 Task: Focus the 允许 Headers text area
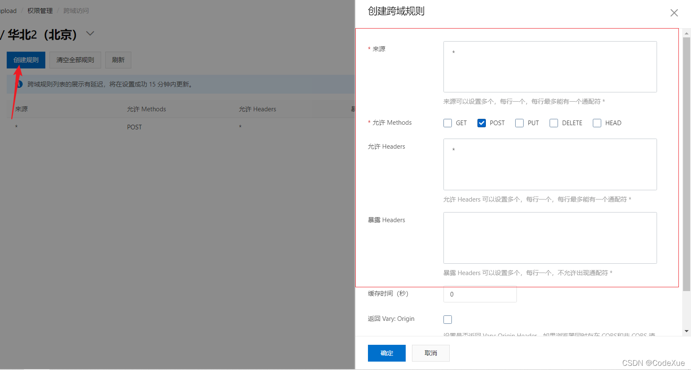[550, 165]
